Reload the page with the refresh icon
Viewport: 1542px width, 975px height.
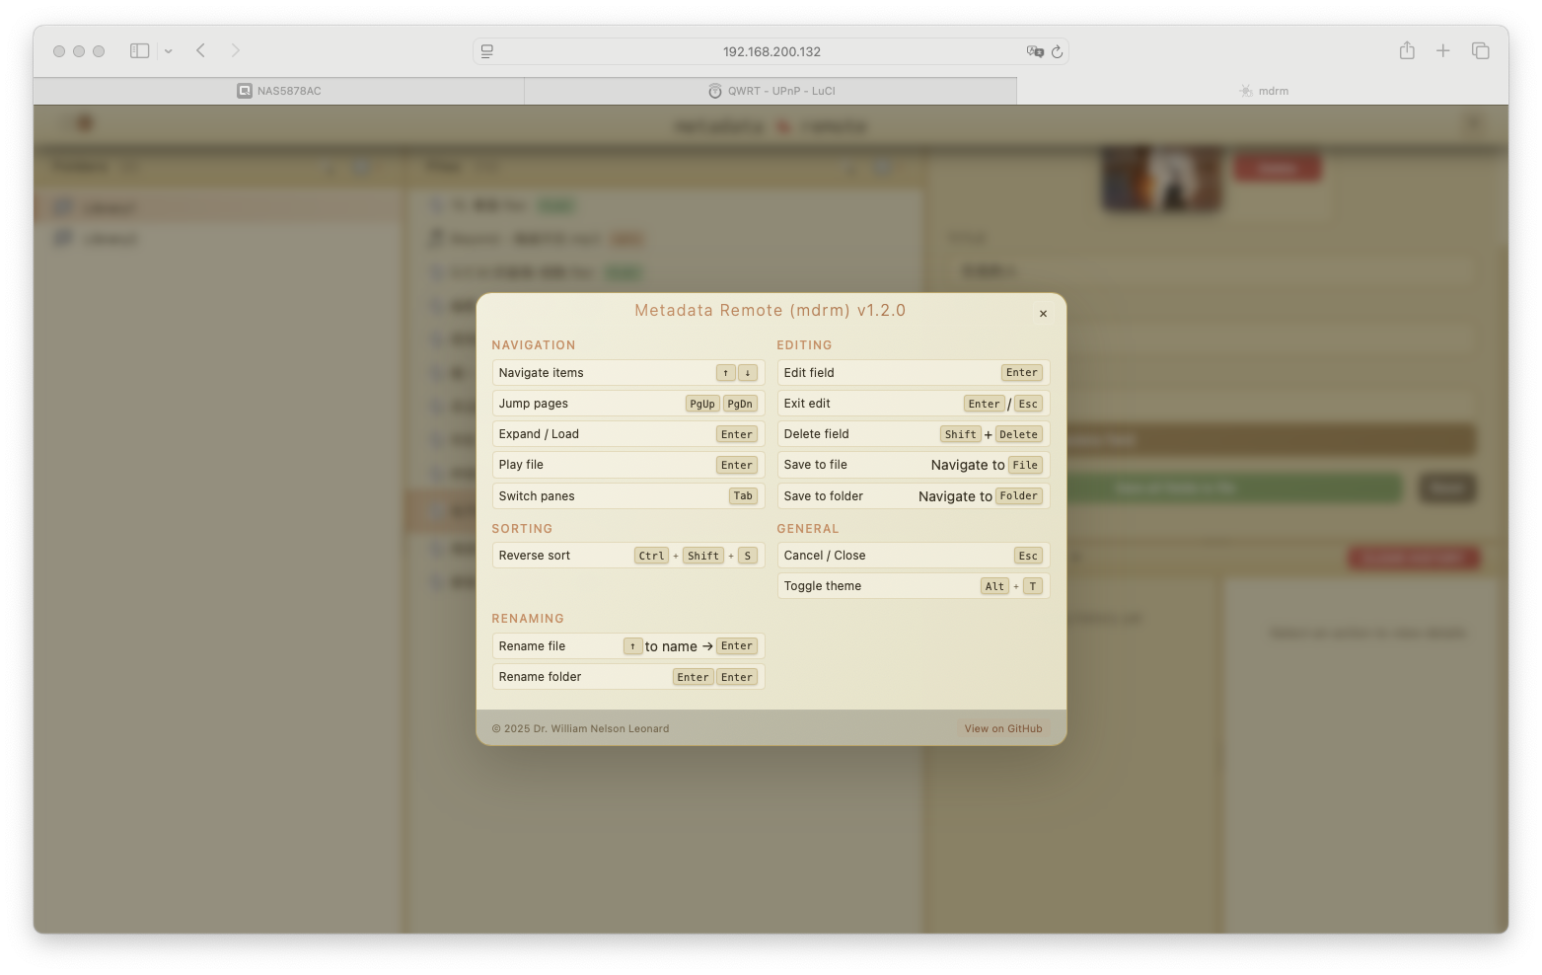[x=1057, y=51]
